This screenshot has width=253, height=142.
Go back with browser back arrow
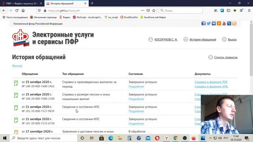coord(4,11)
